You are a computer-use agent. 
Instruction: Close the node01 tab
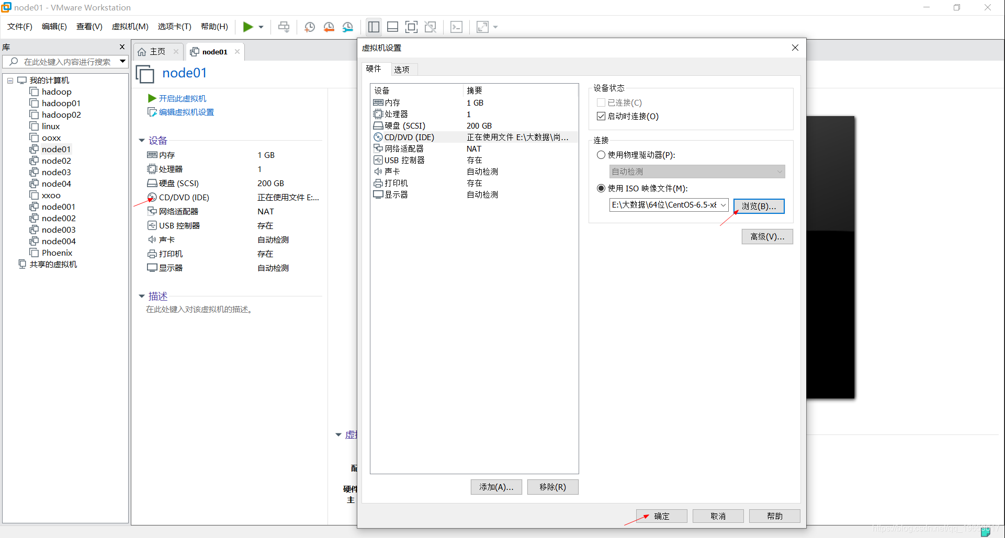click(238, 51)
